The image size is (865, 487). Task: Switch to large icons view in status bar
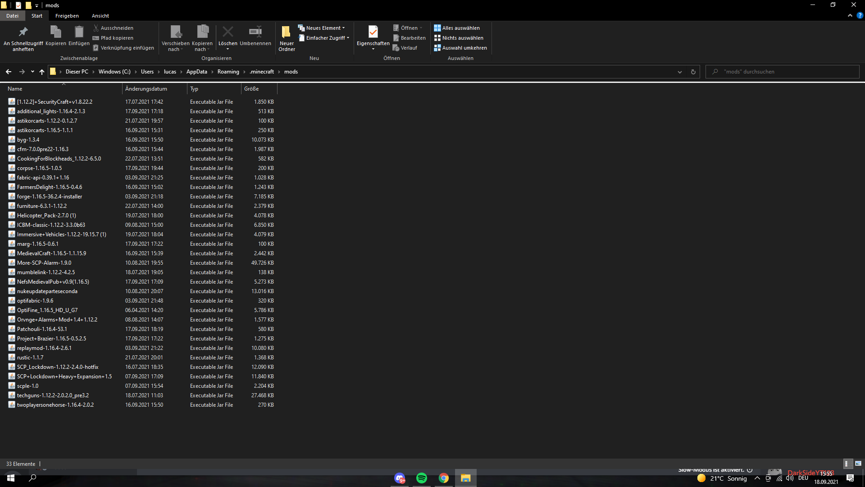(x=858, y=464)
